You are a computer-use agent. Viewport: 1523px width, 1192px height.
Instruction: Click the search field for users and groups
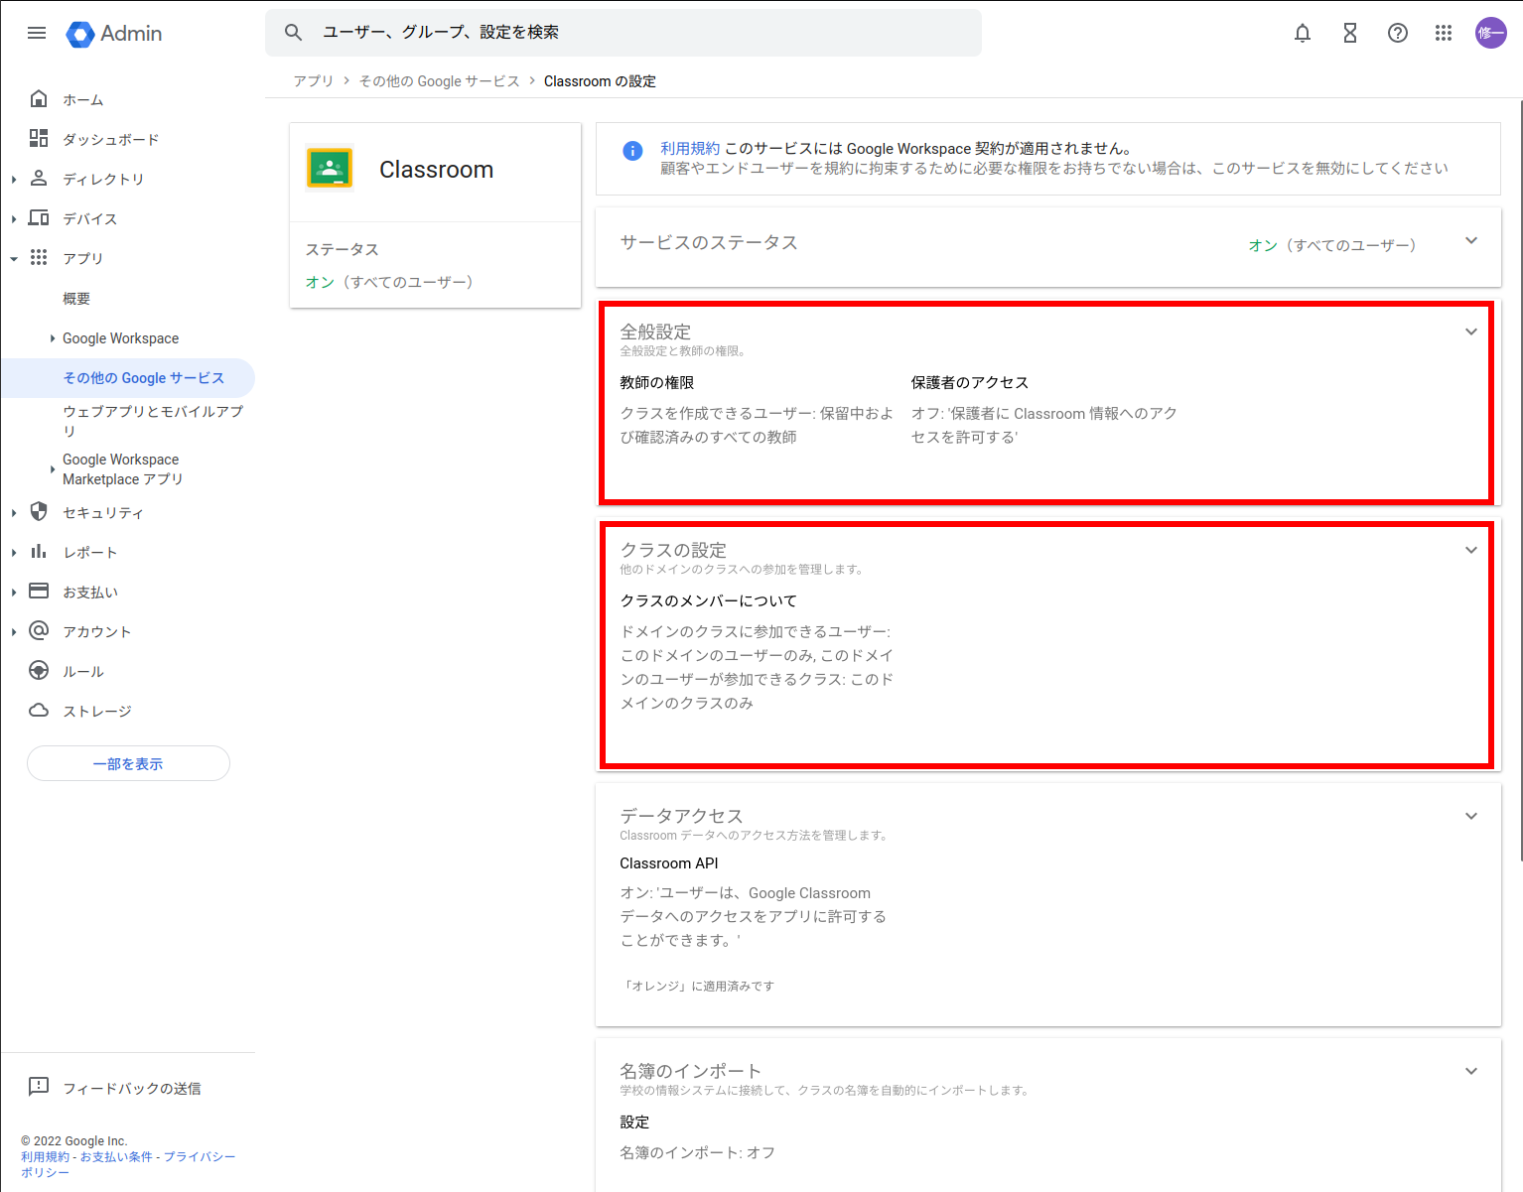tap(635, 33)
